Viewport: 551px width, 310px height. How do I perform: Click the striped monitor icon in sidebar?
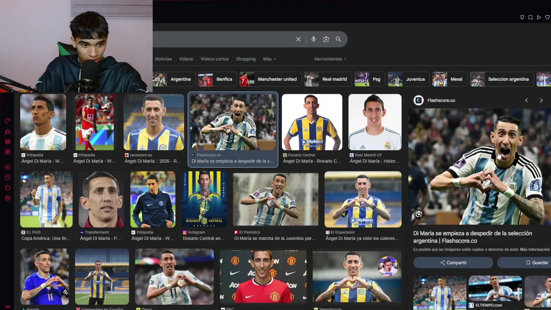pos(7,142)
